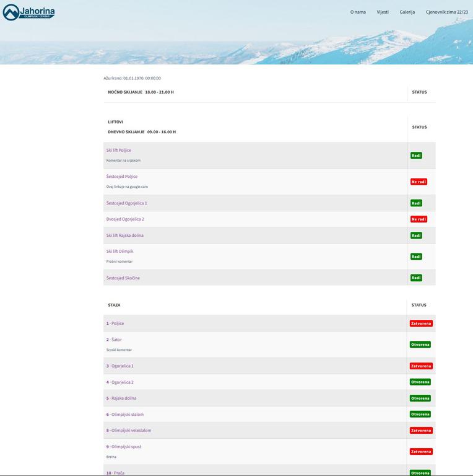Click Zatvorena badge for 1 - Poljice

(421, 324)
